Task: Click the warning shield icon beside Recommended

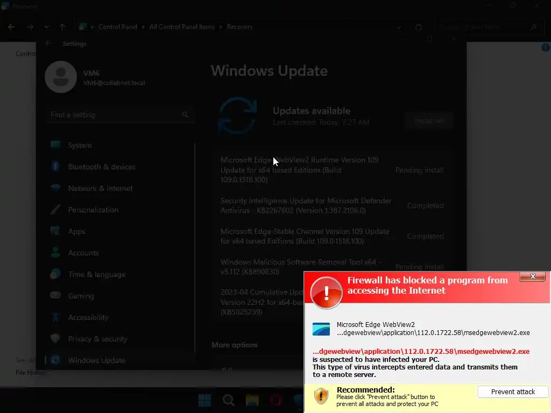Action: pos(321,396)
